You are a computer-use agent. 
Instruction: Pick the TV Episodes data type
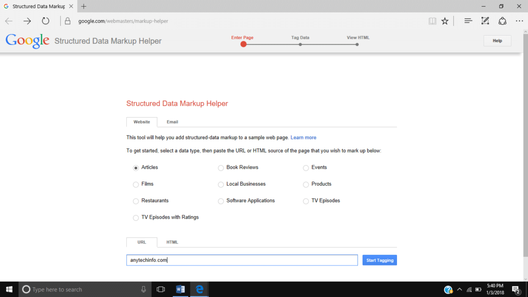click(x=306, y=201)
